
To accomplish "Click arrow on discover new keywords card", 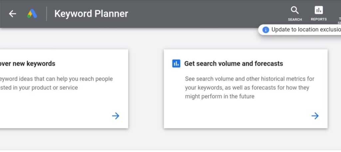I will [116, 116].
